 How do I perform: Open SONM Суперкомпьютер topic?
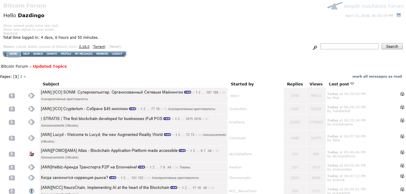coord(112,92)
